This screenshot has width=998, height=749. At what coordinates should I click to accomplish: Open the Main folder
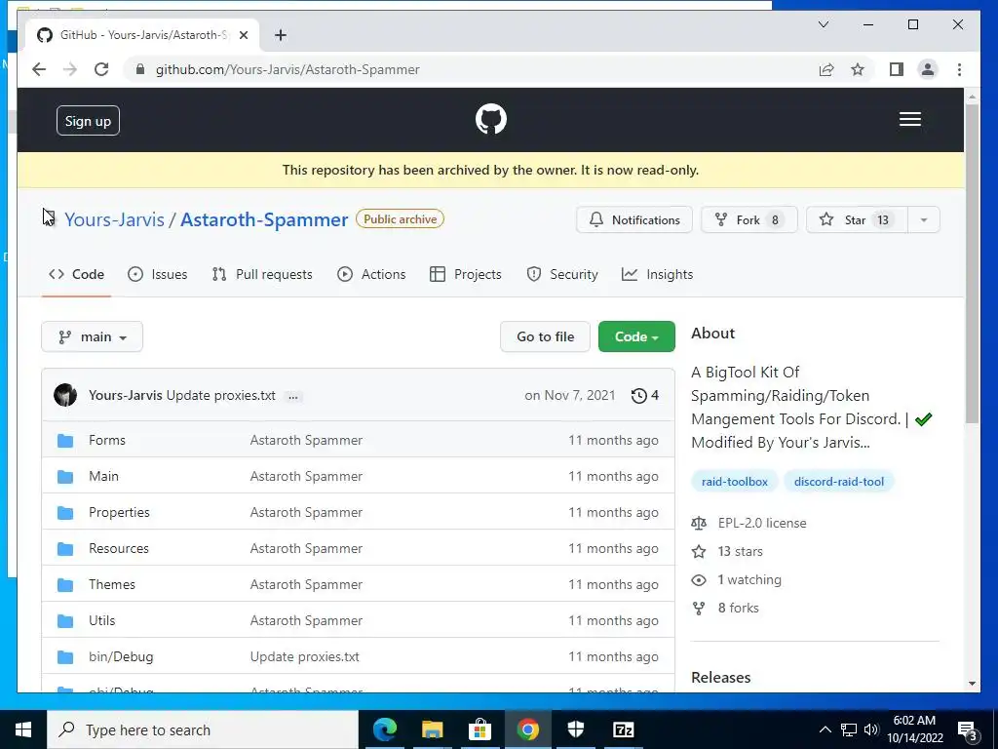click(103, 476)
